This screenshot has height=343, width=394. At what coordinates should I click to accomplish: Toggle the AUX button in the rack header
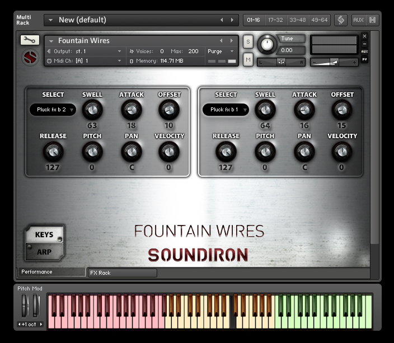(358, 20)
